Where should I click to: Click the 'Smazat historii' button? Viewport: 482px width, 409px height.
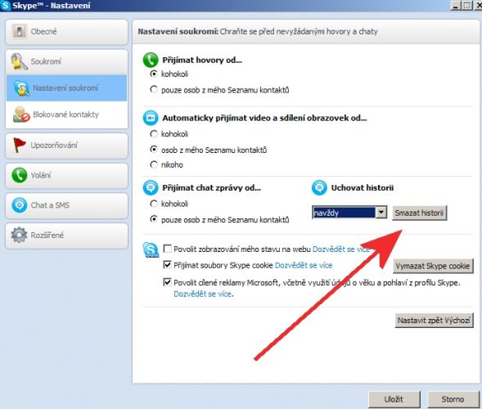[x=419, y=213]
